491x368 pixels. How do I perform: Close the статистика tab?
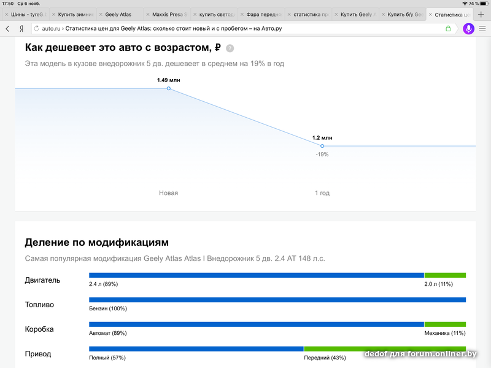[289, 14]
